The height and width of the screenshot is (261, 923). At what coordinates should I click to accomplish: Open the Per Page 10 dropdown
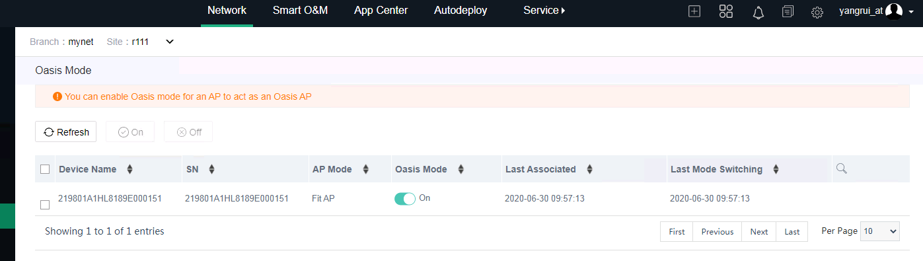(880, 231)
